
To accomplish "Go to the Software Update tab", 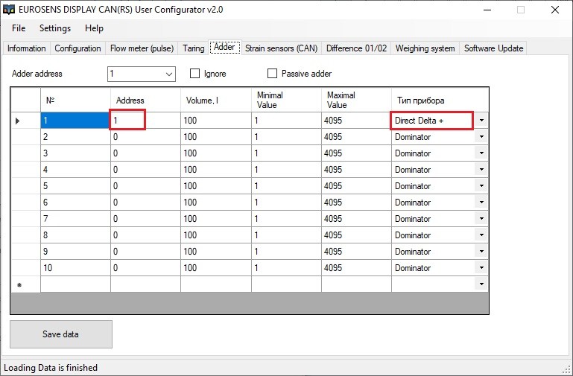I will pyautogui.click(x=493, y=48).
